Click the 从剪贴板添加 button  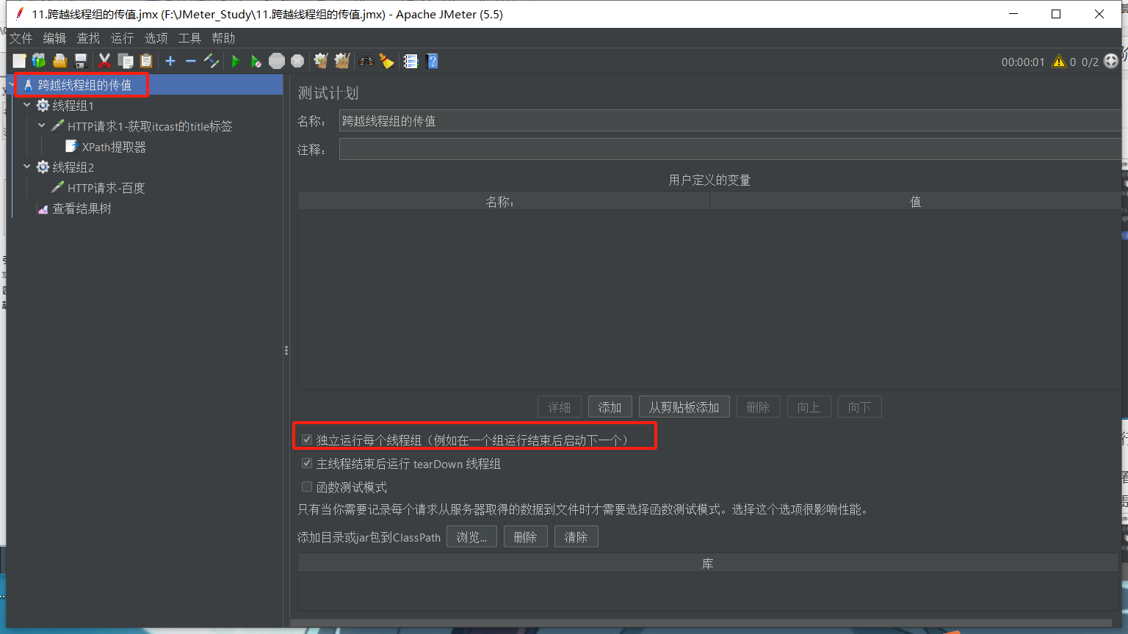click(684, 407)
